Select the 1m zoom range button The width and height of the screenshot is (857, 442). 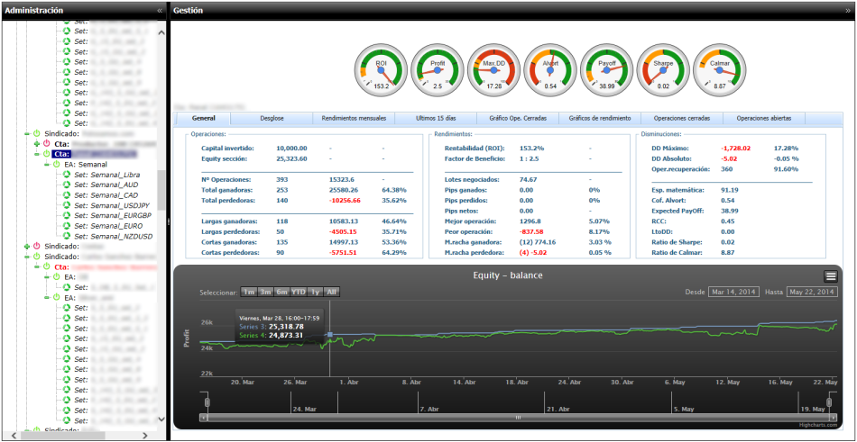[248, 292]
